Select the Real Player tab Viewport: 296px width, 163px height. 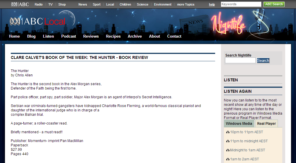click(266, 124)
